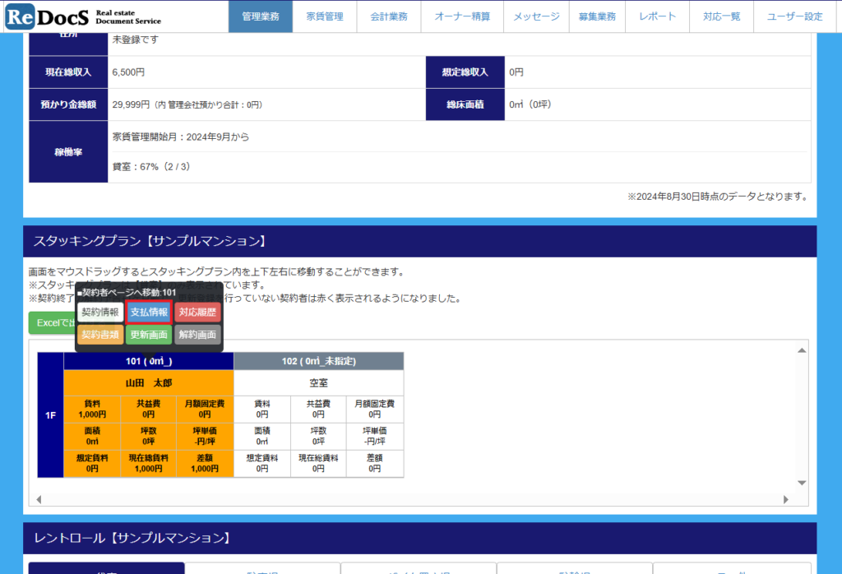The width and height of the screenshot is (842, 574).
Task: Click the red 対応履歴 button
Action: point(197,312)
